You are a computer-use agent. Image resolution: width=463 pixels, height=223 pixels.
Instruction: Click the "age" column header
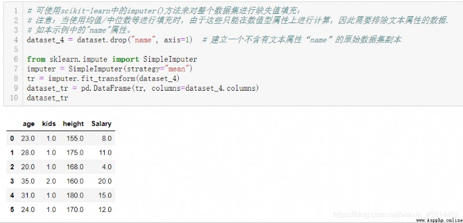coord(28,124)
